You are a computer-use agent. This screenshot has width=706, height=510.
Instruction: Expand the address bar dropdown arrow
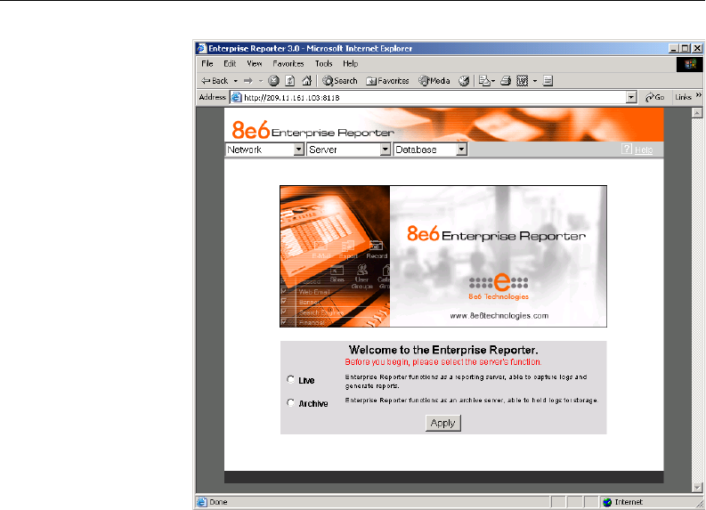[631, 97]
